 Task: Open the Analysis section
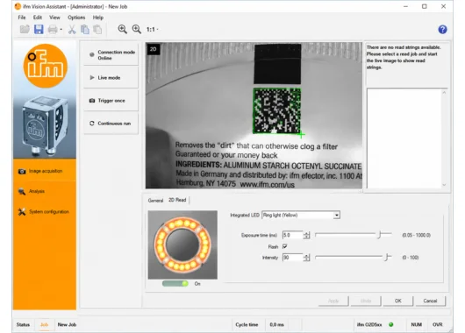pos(45,191)
